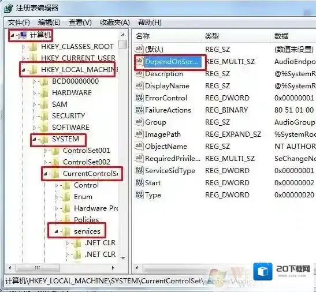Click the string icon of DisplayName value

point(139,85)
